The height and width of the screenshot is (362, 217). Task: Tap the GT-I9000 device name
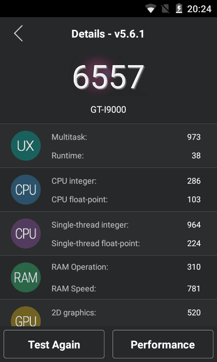pos(108,110)
